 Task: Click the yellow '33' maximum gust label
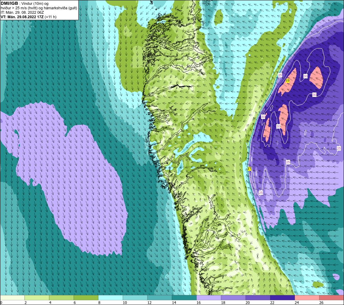click(x=287, y=80)
